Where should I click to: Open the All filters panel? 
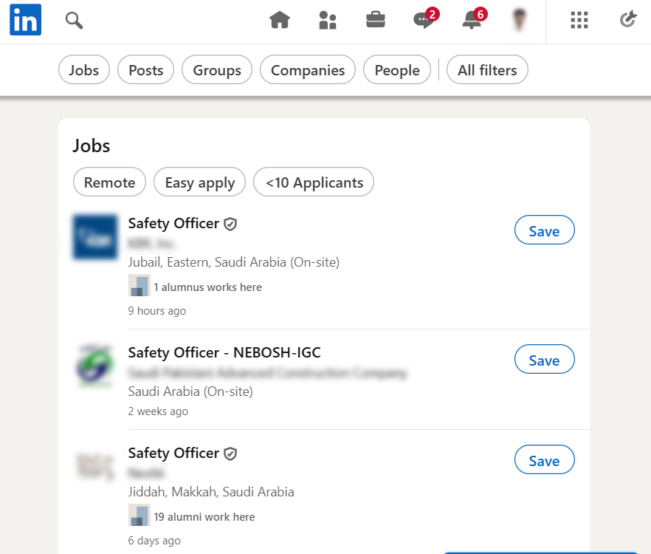coord(487,70)
